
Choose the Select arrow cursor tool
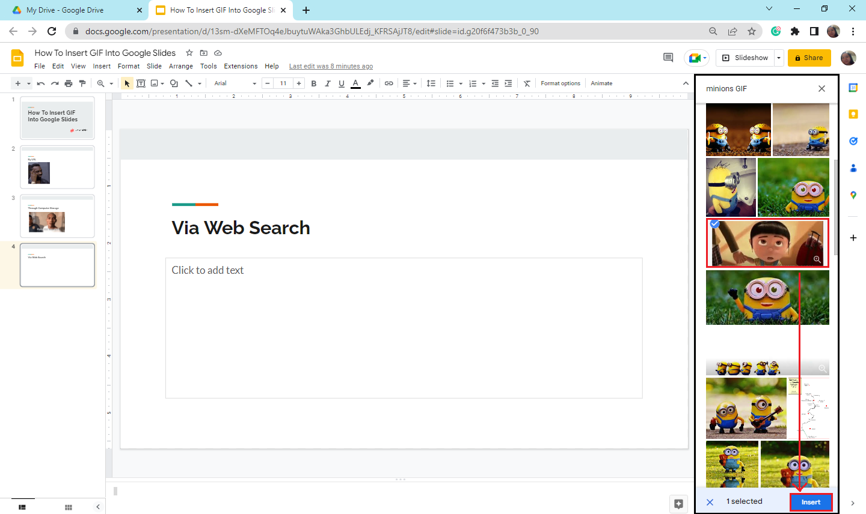click(x=127, y=83)
